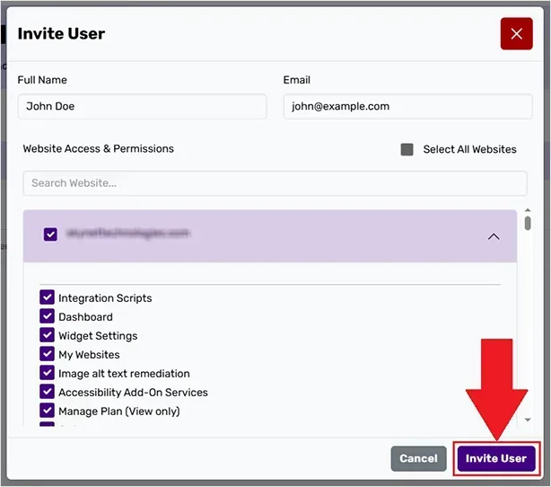
Task: Click the scrollbar down arrow
Action: coord(528,420)
